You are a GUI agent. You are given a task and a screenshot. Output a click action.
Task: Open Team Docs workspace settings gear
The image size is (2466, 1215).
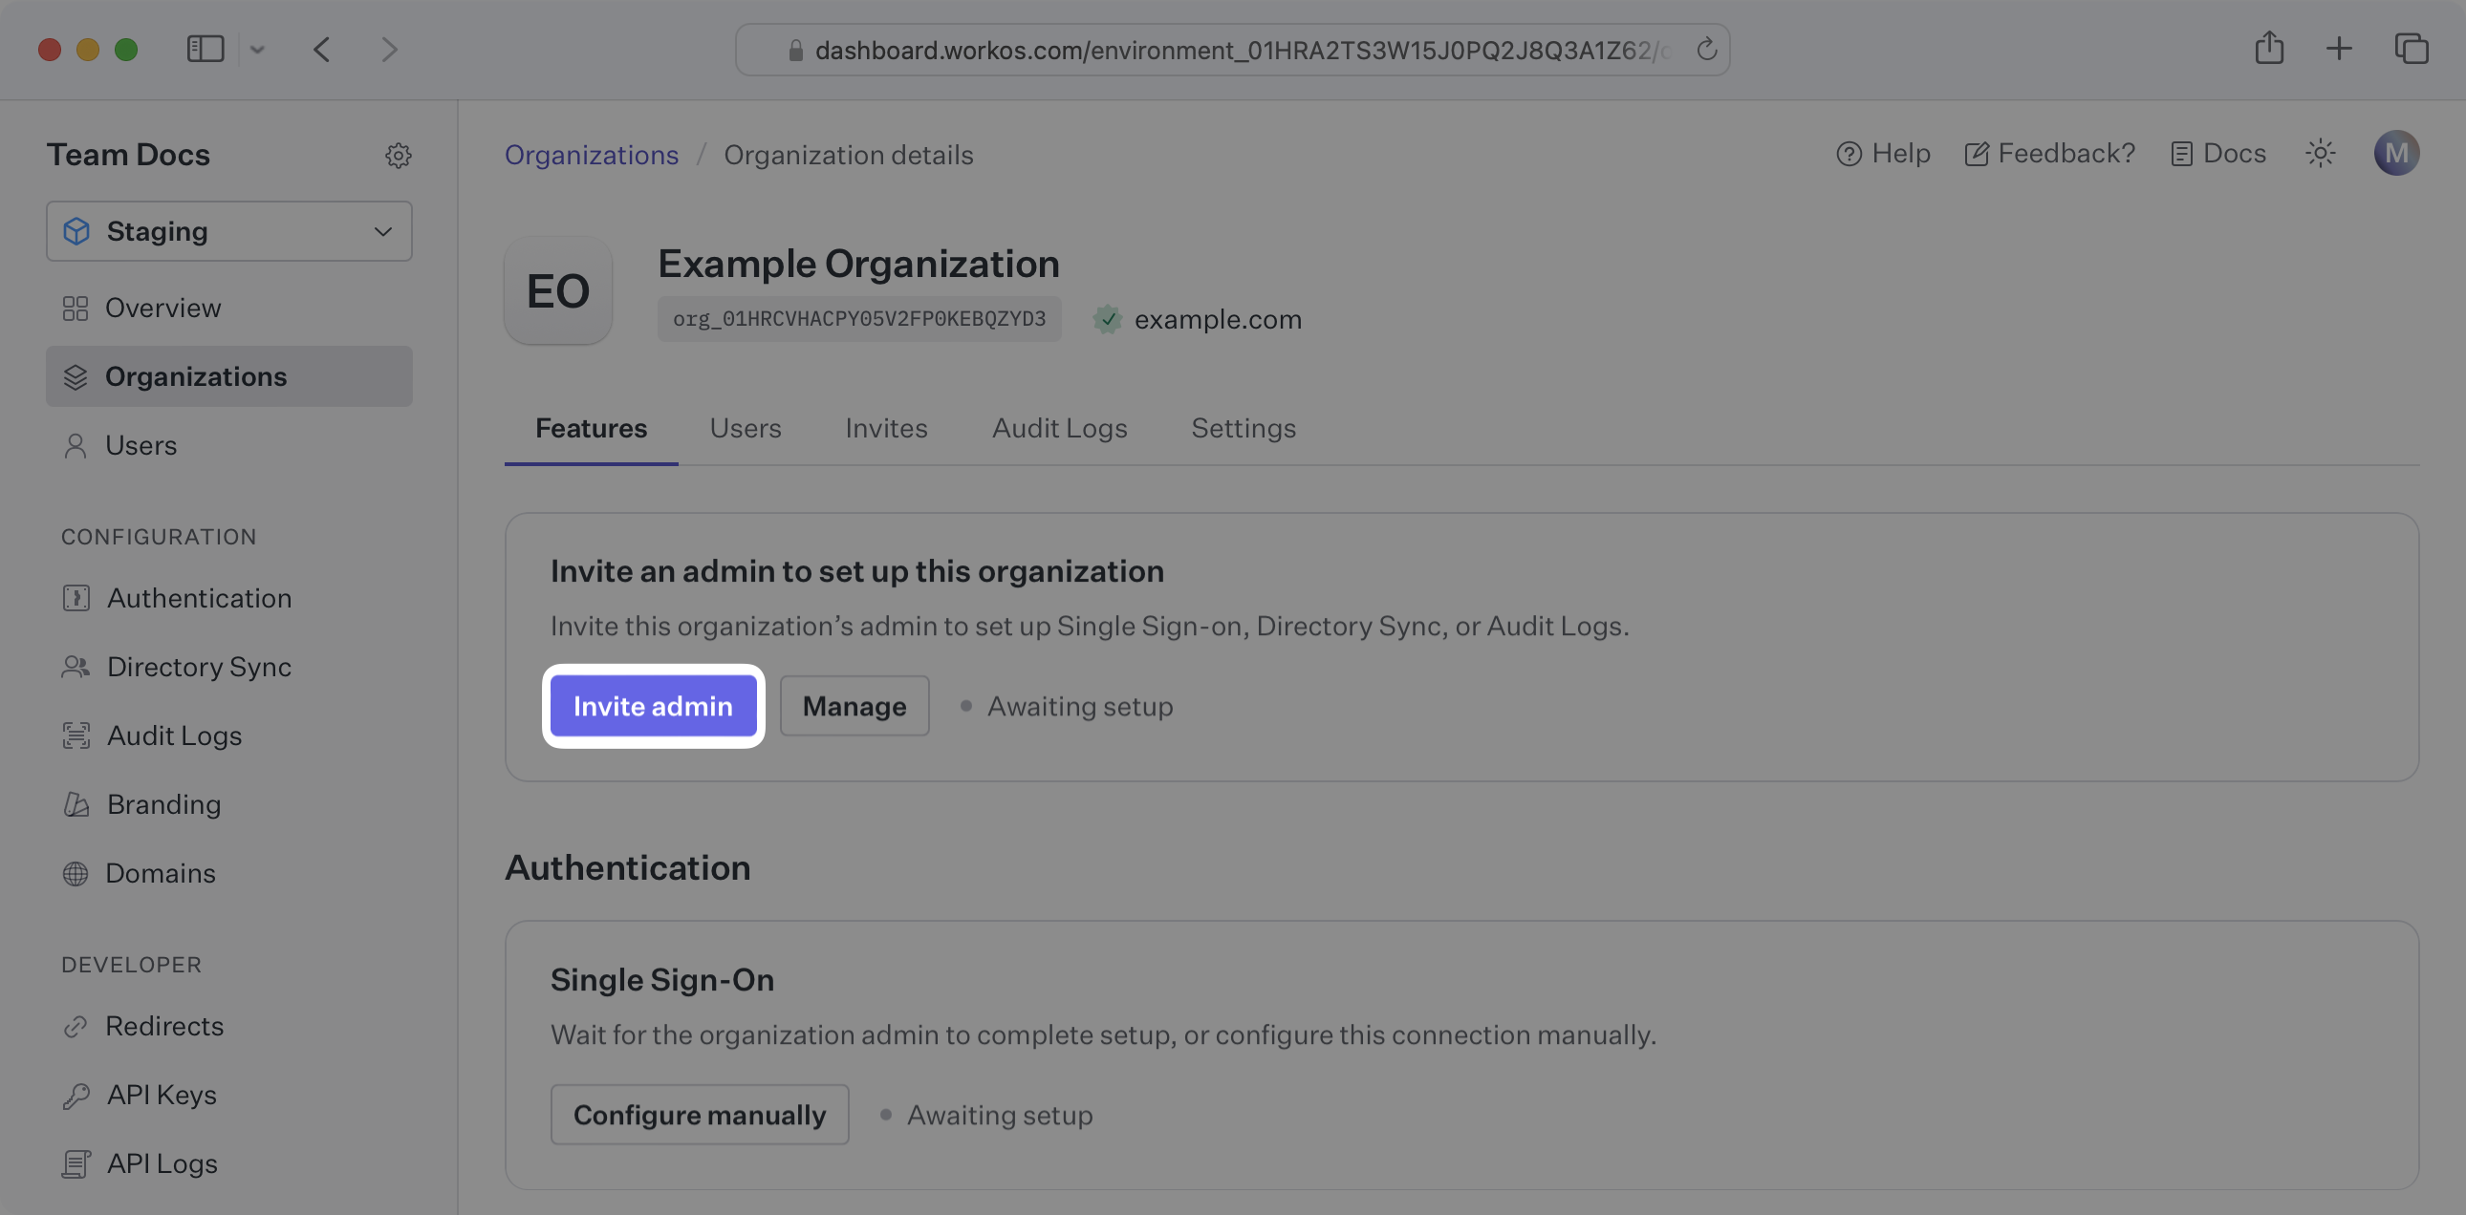click(x=400, y=155)
